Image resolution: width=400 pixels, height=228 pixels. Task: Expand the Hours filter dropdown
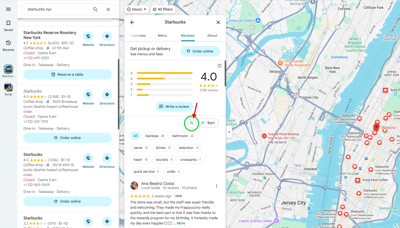click(137, 9)
